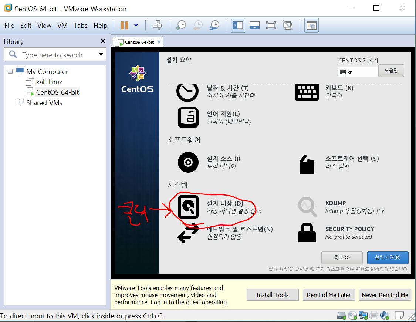Click network adapter status bar icon
Screen dimensions: 416x322
(x=363, y=315)
